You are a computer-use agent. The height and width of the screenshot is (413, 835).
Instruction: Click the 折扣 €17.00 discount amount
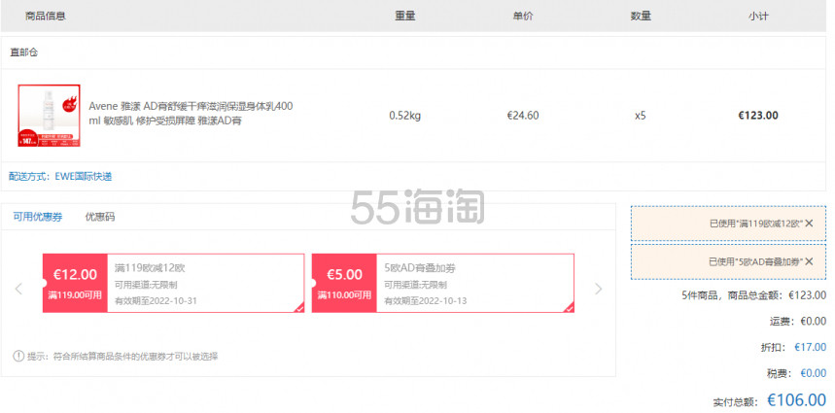811,347
